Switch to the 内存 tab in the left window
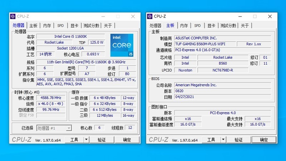This screenshot has height=161, width=286. (x=47, y=25)
